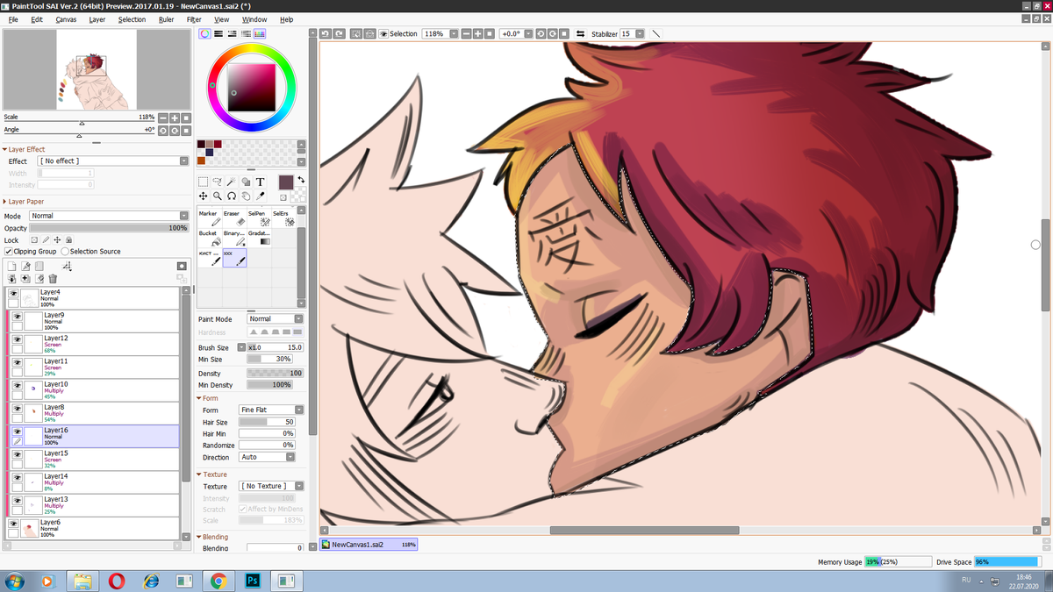The width and height of the screenshot is (1053, 592).
Task: Open the Layer menu
Action: click(97, 19)
